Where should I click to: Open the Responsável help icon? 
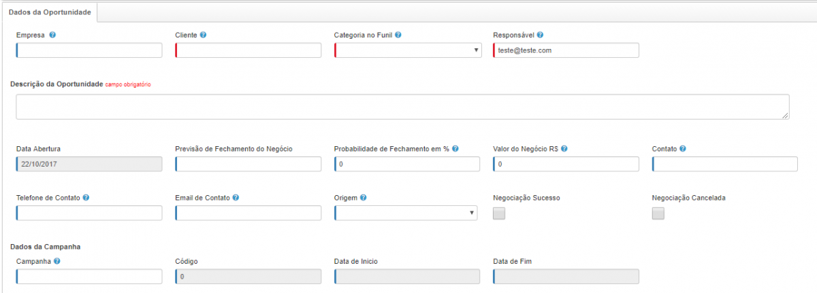[540, 35]
